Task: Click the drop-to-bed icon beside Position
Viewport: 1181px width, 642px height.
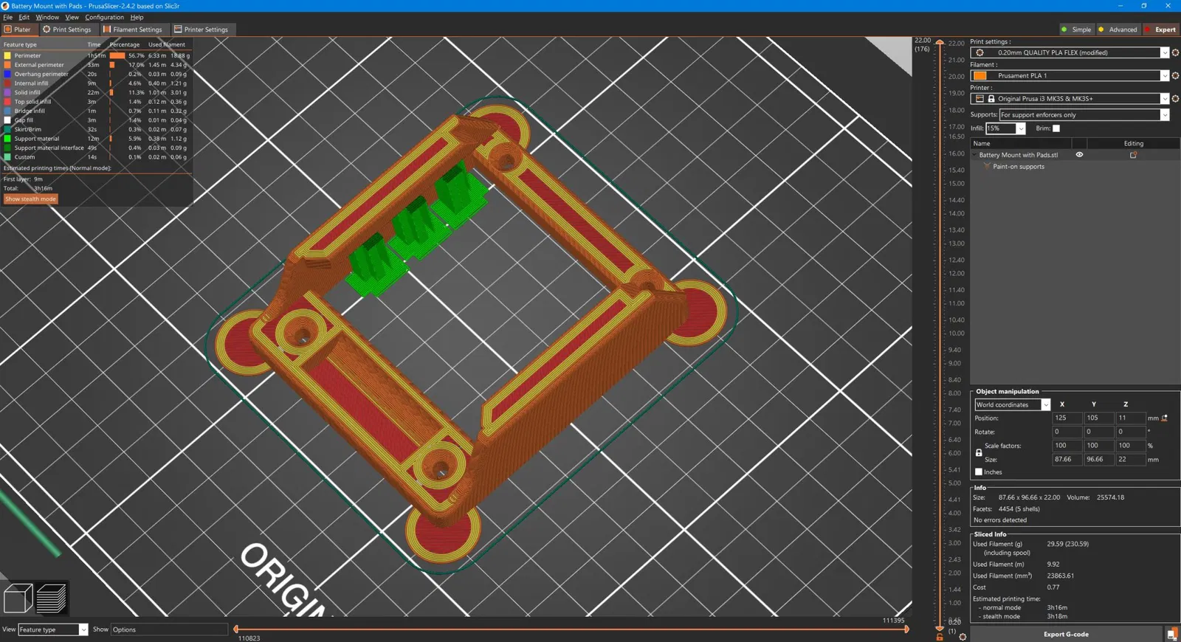Action: [1165, 418]
